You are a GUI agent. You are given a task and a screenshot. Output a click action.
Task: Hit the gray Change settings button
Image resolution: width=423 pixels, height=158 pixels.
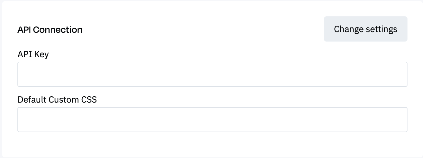pyautogui.click(x=365, y=29)
